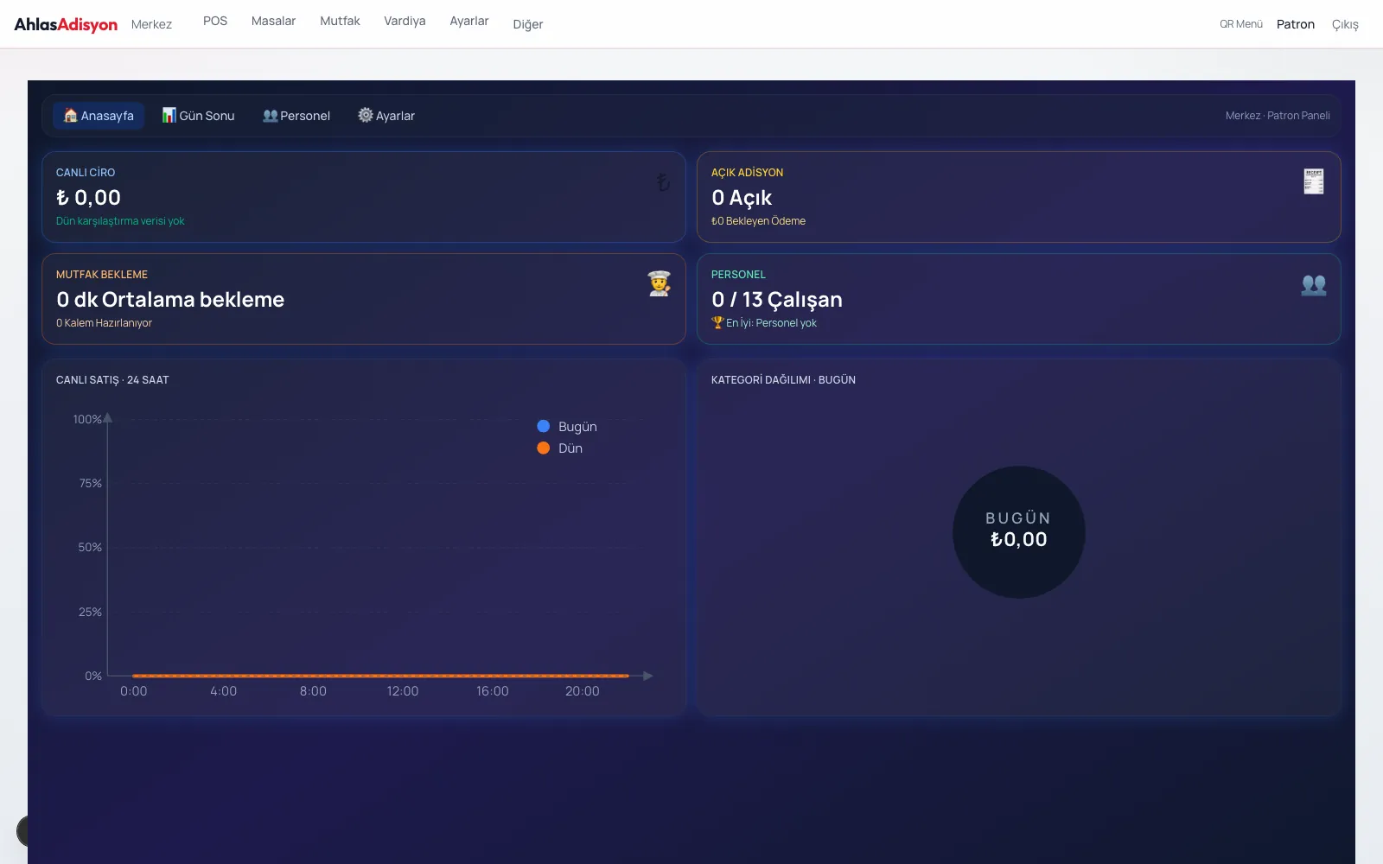
Task: Toggle the Bugün legend blue dot
Action: click(544, 426)
